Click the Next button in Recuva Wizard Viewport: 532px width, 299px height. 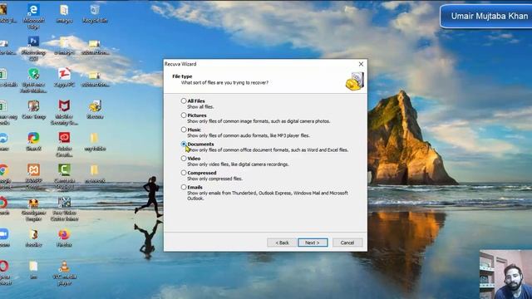313,243
